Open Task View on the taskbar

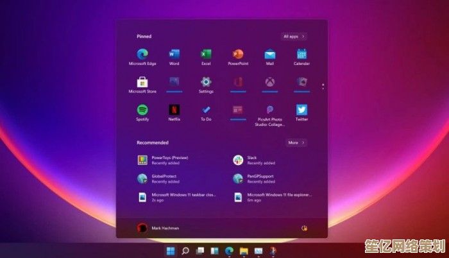(200, 251)
